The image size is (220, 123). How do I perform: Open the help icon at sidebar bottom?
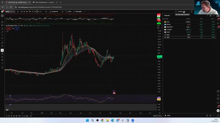coord(218,115)
